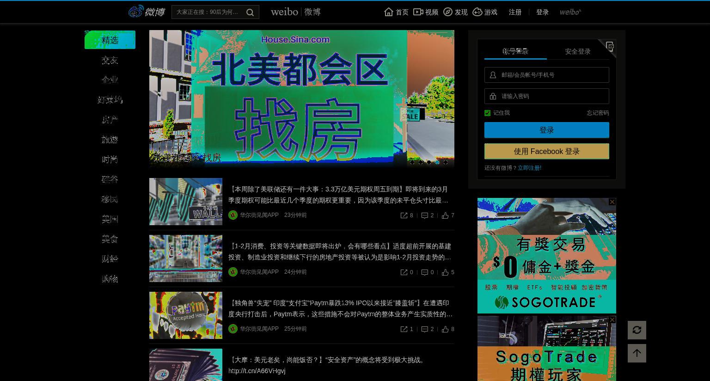Click 登录 in the top navigation
This screenshot has width=710, height=381.
point(542,12)
